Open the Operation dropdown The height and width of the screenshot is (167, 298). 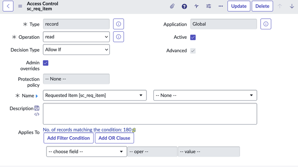(x=76, y=37)
